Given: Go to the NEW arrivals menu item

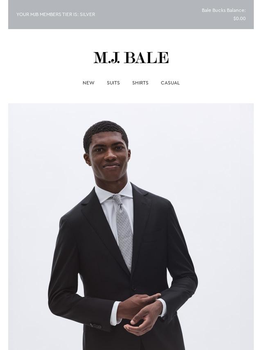Looking at the screenshot, I should 88,83.
